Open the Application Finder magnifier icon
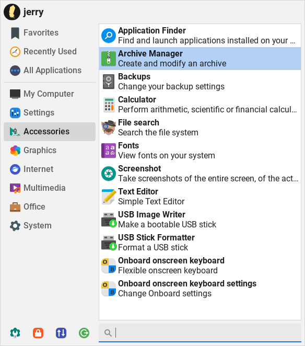 tap(109, 36)
